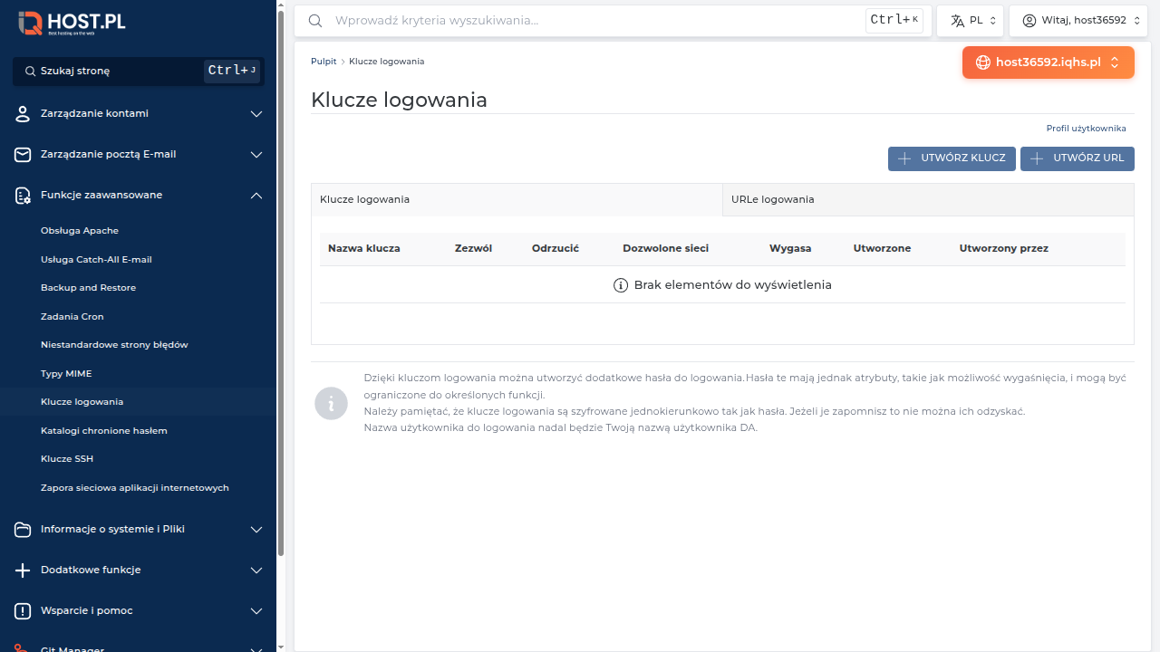Click the sidebar vertical scrollbar
This screenshot has width=1160, height=652.
click(x=281, y=285)
